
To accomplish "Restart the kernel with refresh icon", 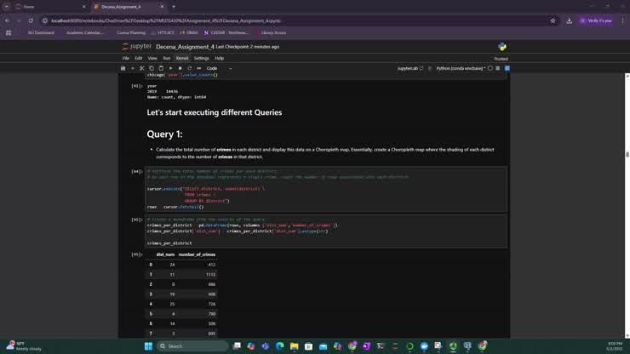I will pos(189,68).
